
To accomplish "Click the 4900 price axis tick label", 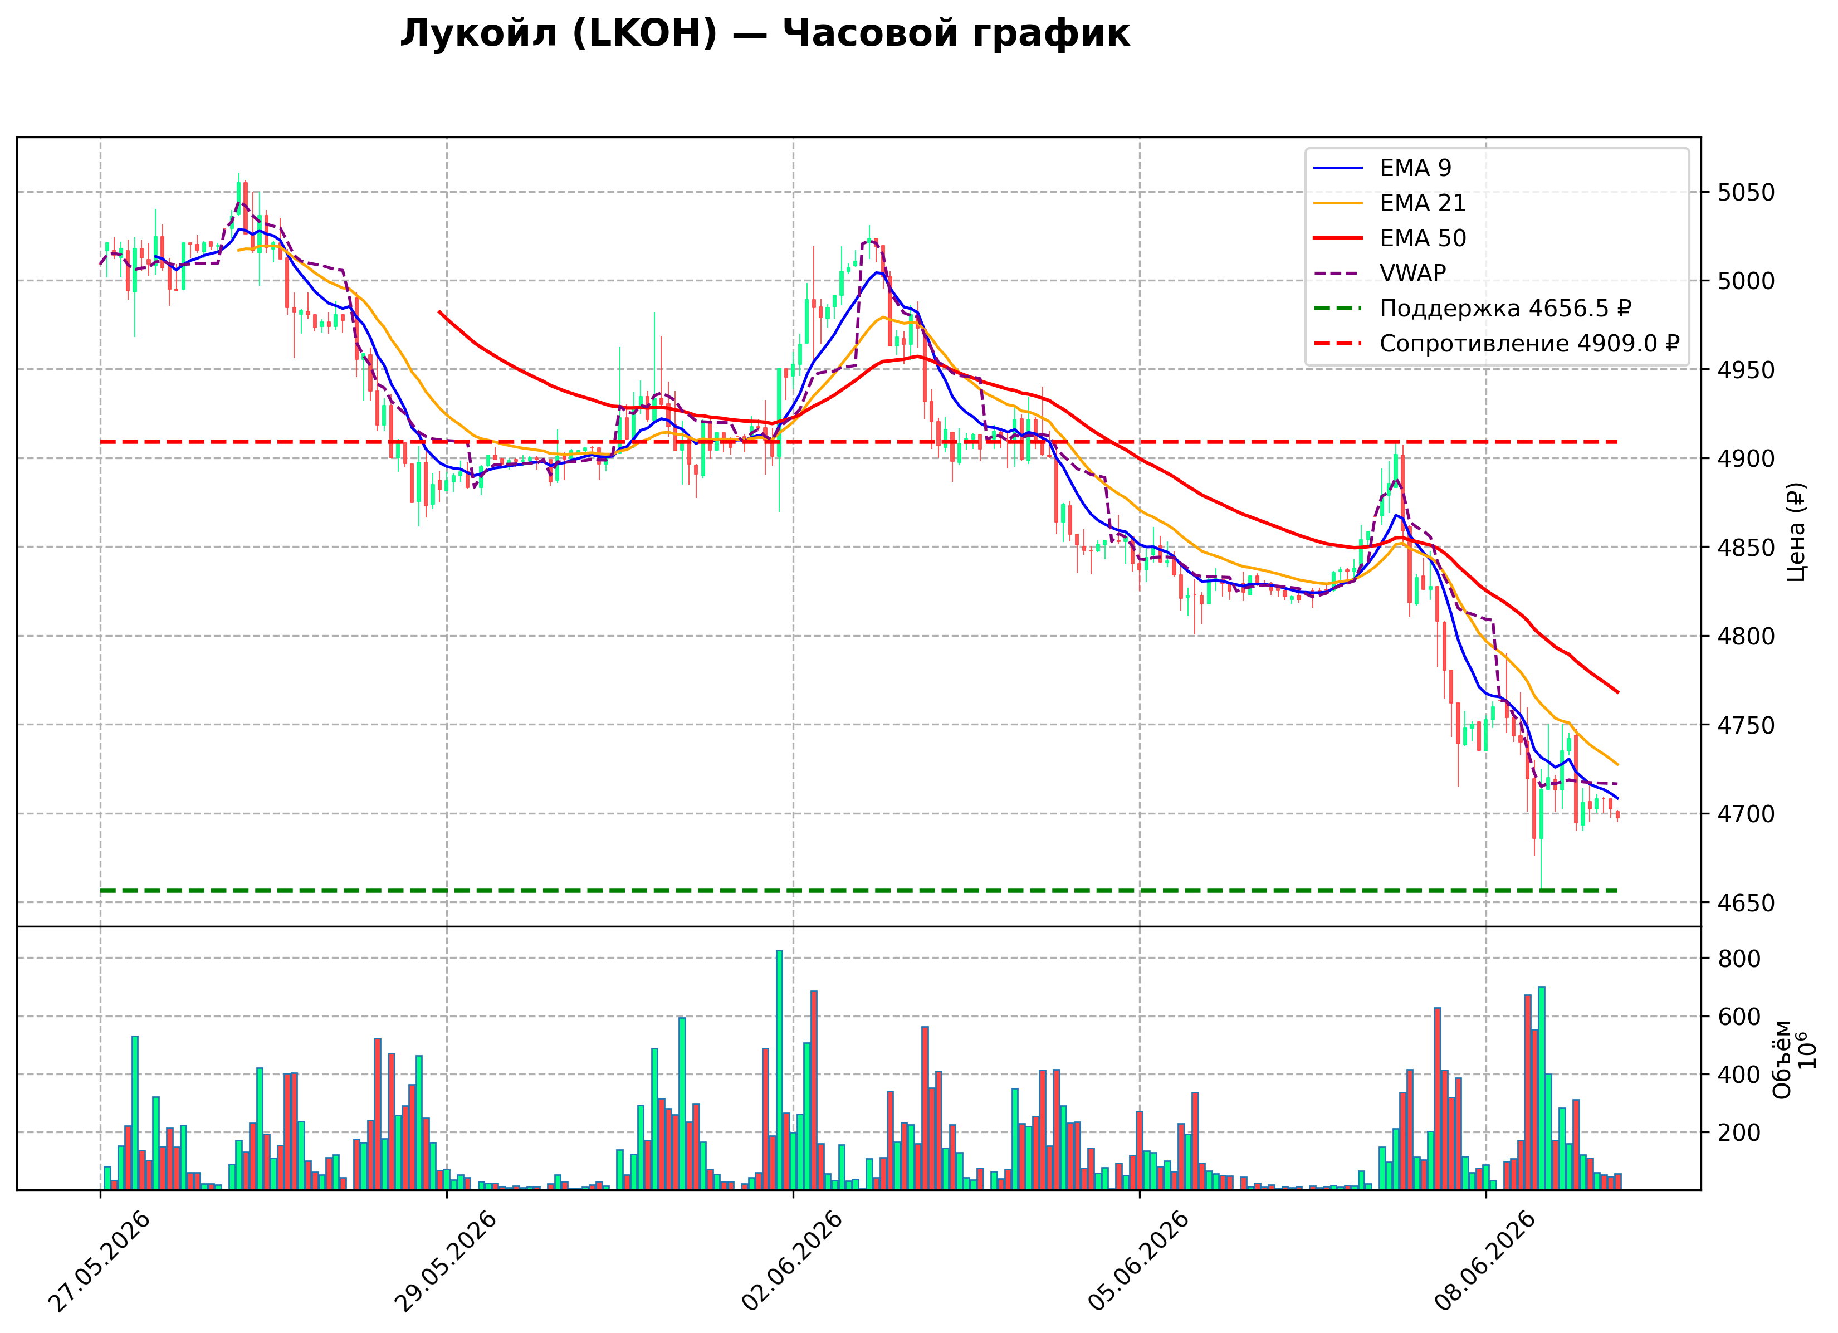I will (1747, 458).
